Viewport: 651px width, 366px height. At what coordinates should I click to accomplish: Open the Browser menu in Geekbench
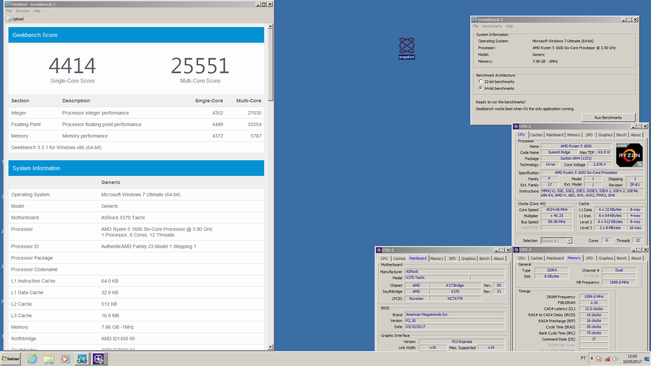pos(22,11)
